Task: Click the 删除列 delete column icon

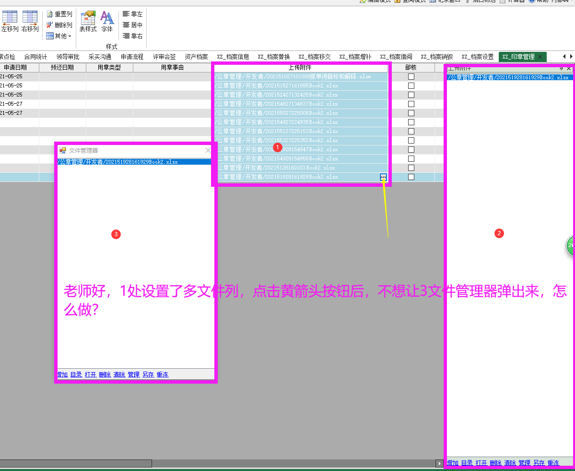Action: pyautogui.click(x=50, y=25)
